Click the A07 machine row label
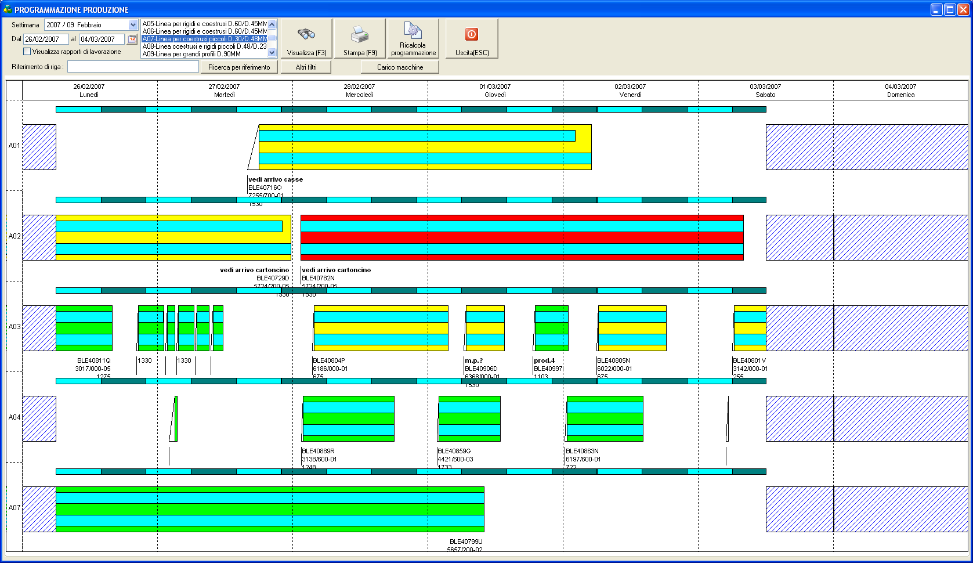Screen dimensions: 973x563 [14, 508]
